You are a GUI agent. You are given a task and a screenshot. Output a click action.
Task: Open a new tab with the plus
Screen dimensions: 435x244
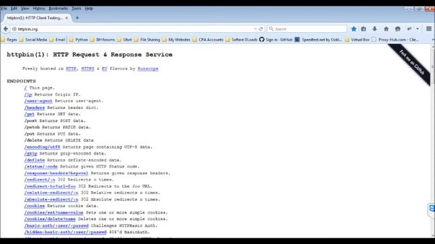(x=77, y=18)
